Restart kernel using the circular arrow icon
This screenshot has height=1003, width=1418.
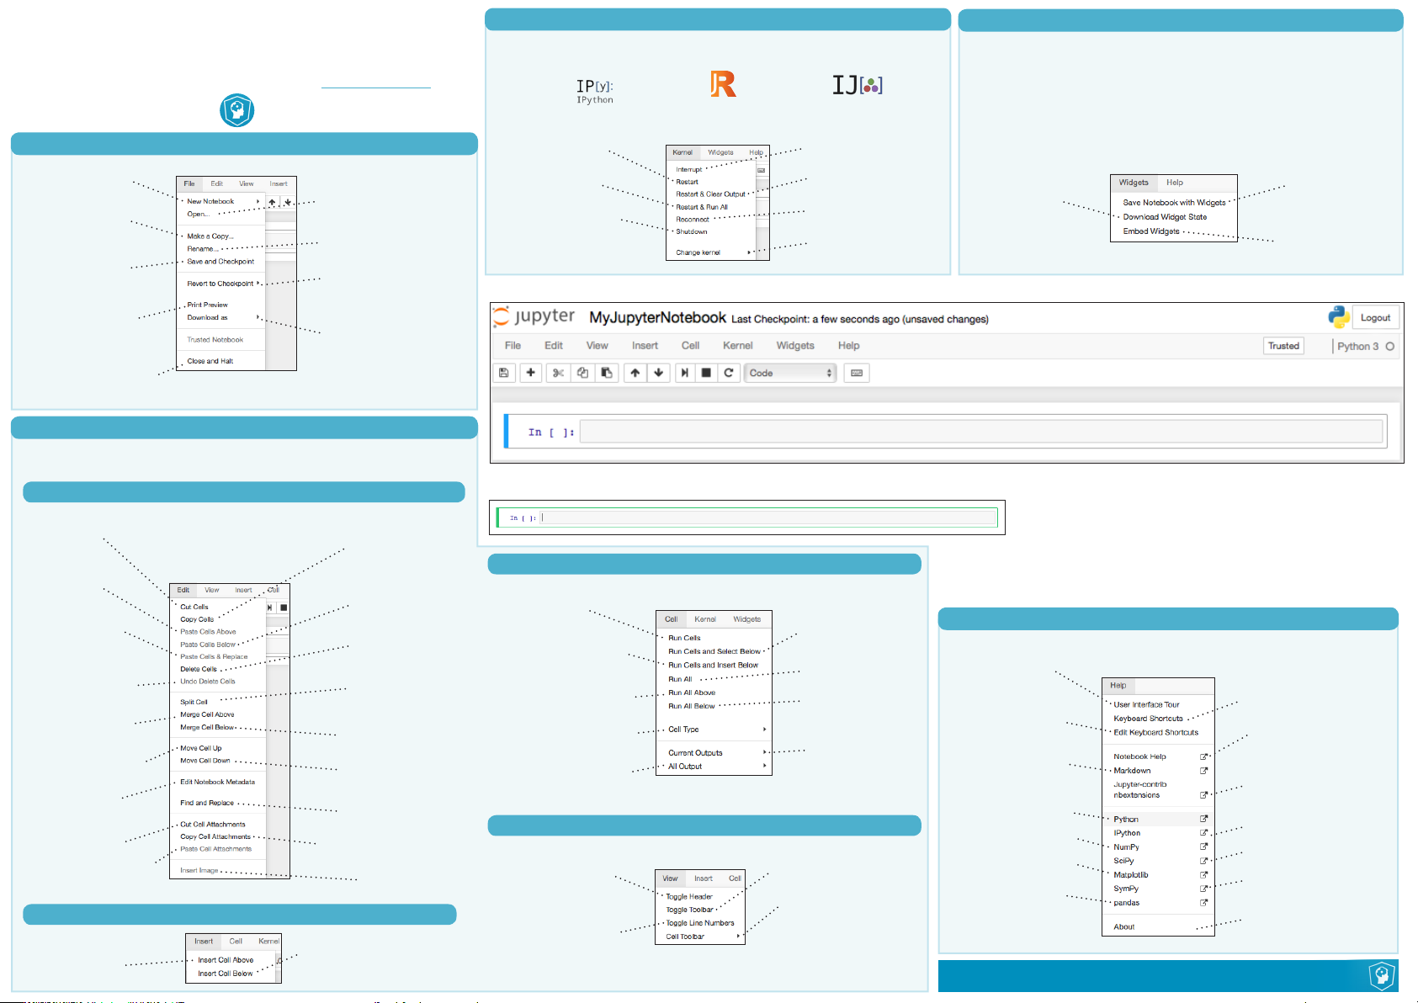click(x=729, y=373)
